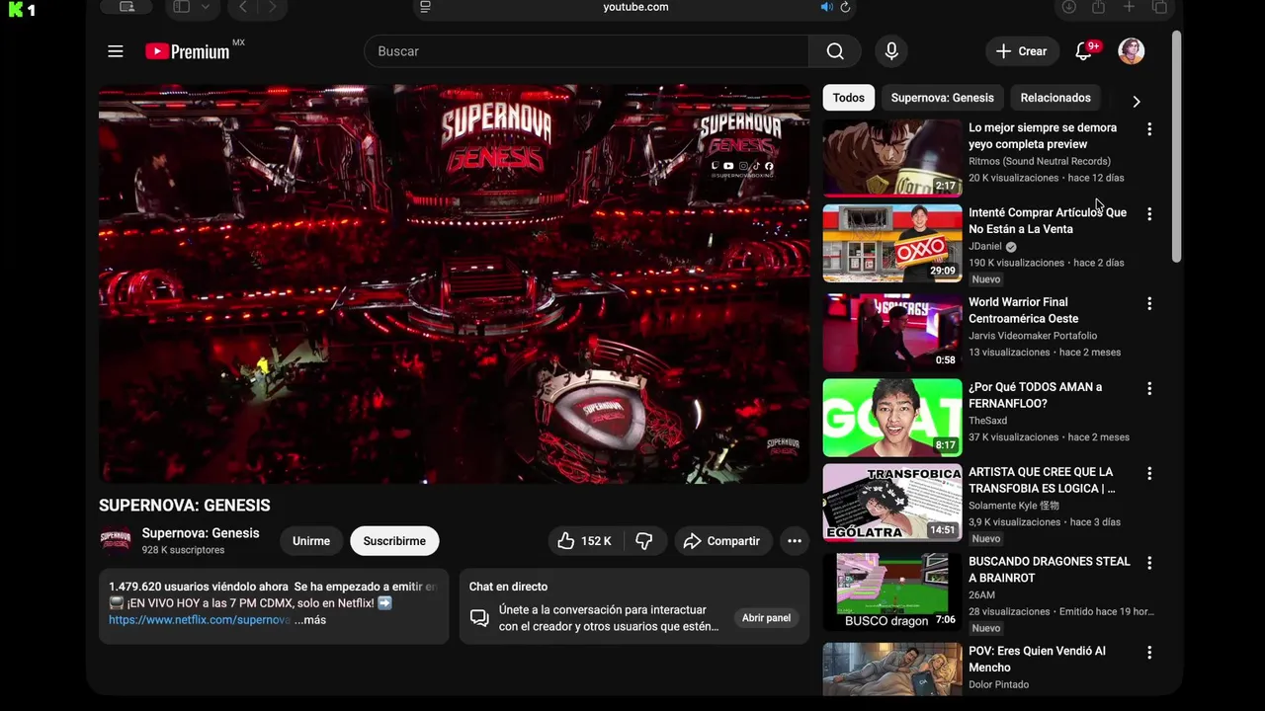
Task: Open the TRANSFOBICA EGÓLATRA thumbnail
Action: [x=892, y=503]
